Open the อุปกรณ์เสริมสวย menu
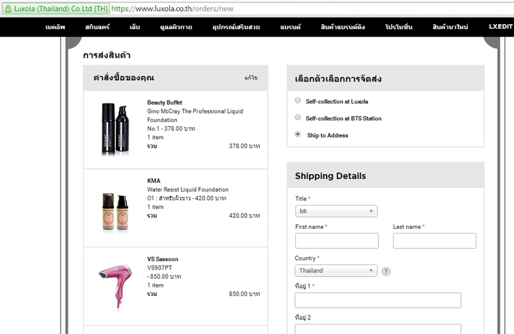514x334 pixels. point(236,27)
